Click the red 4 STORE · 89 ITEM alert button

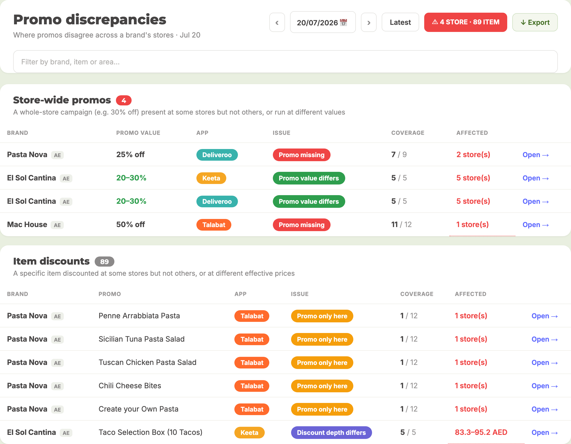465,22
